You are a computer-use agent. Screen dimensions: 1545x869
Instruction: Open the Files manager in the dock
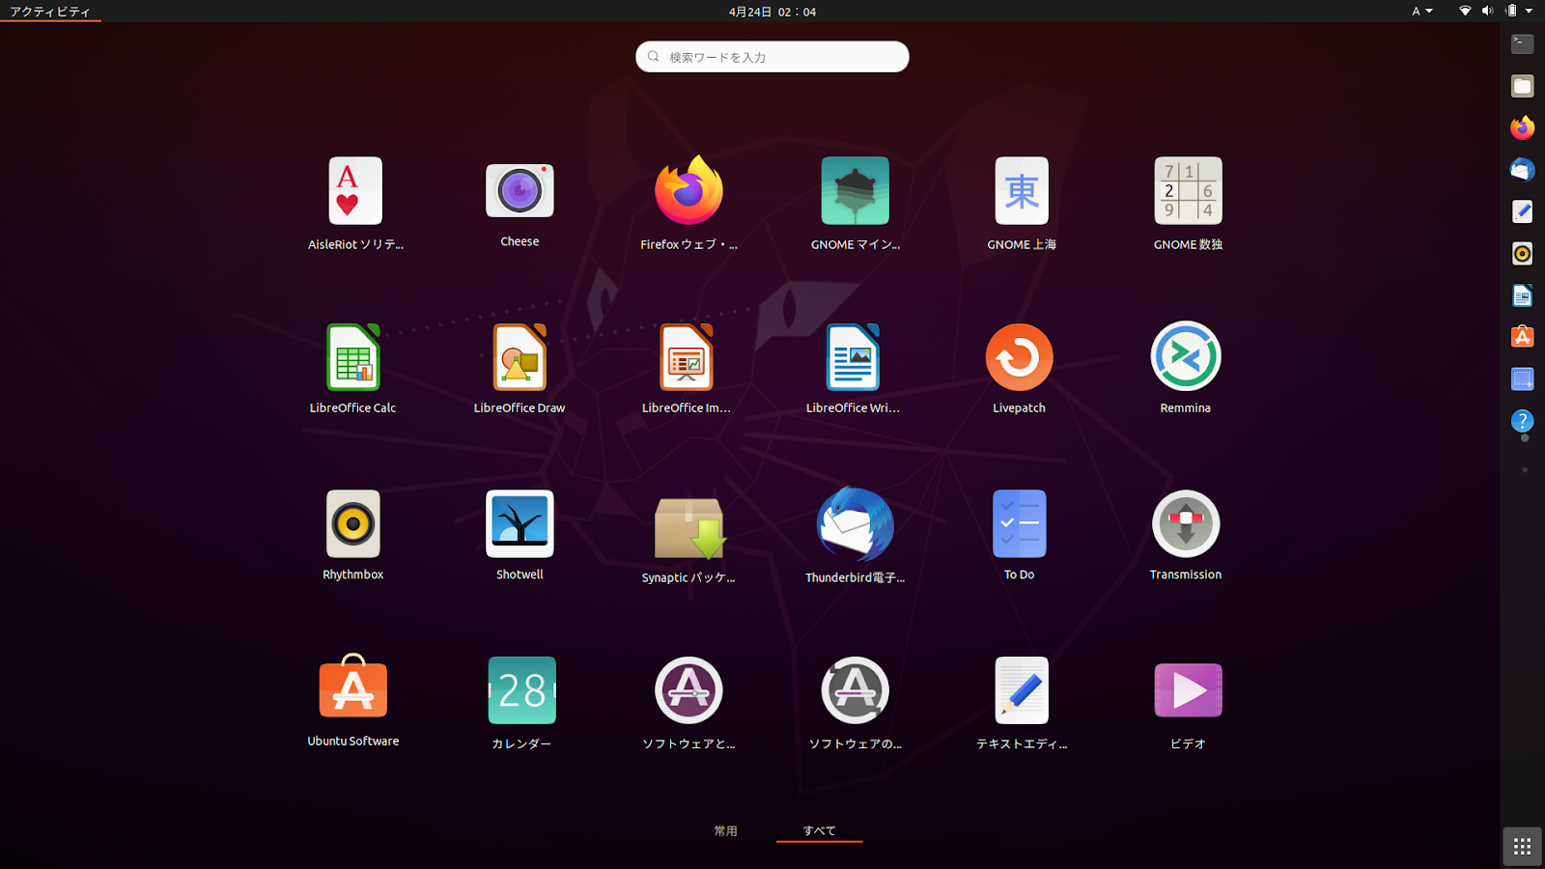[x=1523, y=86]
